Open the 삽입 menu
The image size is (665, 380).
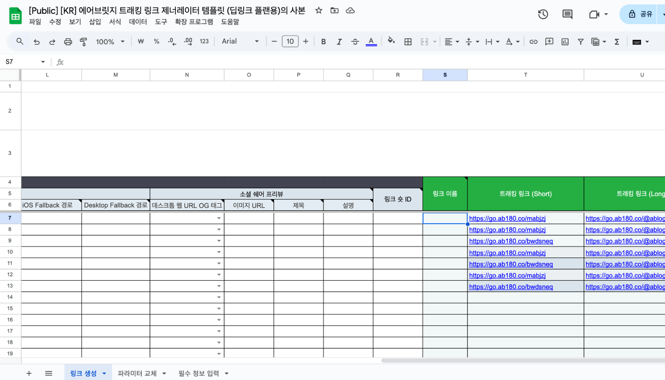point(95,21)
